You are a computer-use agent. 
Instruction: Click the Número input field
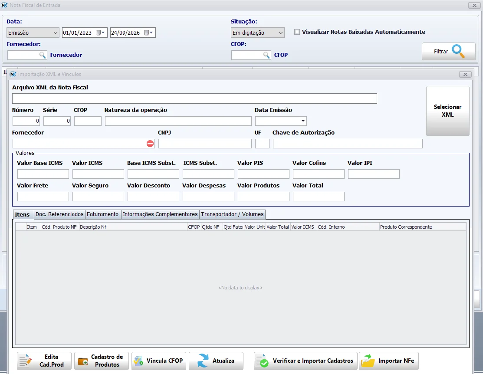26,121
